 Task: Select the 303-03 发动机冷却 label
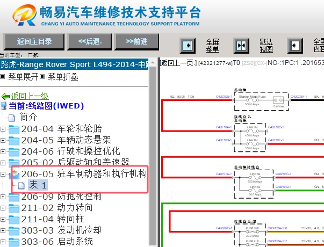61,230
